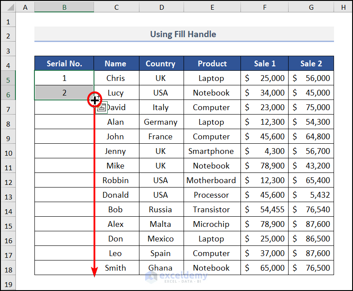The image size is (353, 291).
Task: Click the cell containing Jenny
Action: [116, 151]
